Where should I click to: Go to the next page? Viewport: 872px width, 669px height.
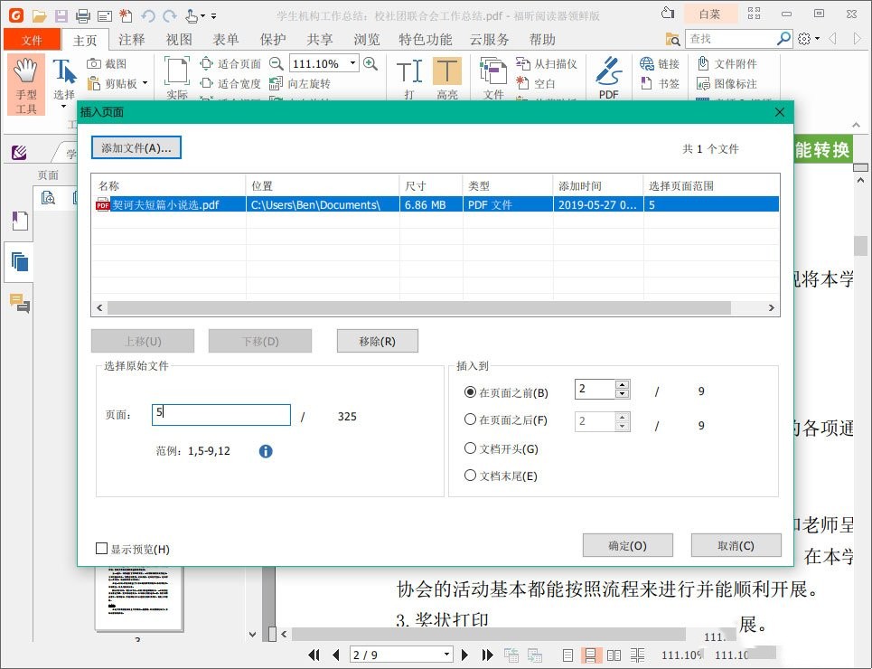(465, 655)
